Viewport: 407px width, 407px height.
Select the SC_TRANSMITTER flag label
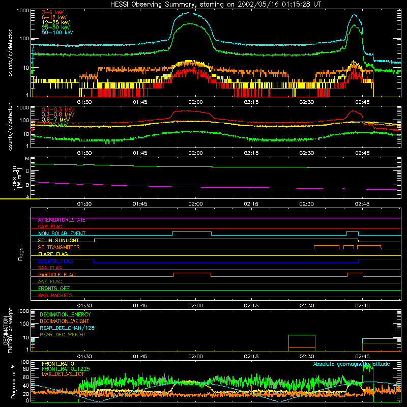pos(59,247)
